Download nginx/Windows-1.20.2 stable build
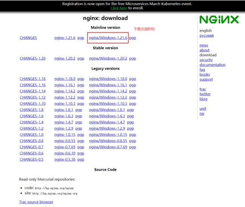The image size is (245, 207). point(108,58)
